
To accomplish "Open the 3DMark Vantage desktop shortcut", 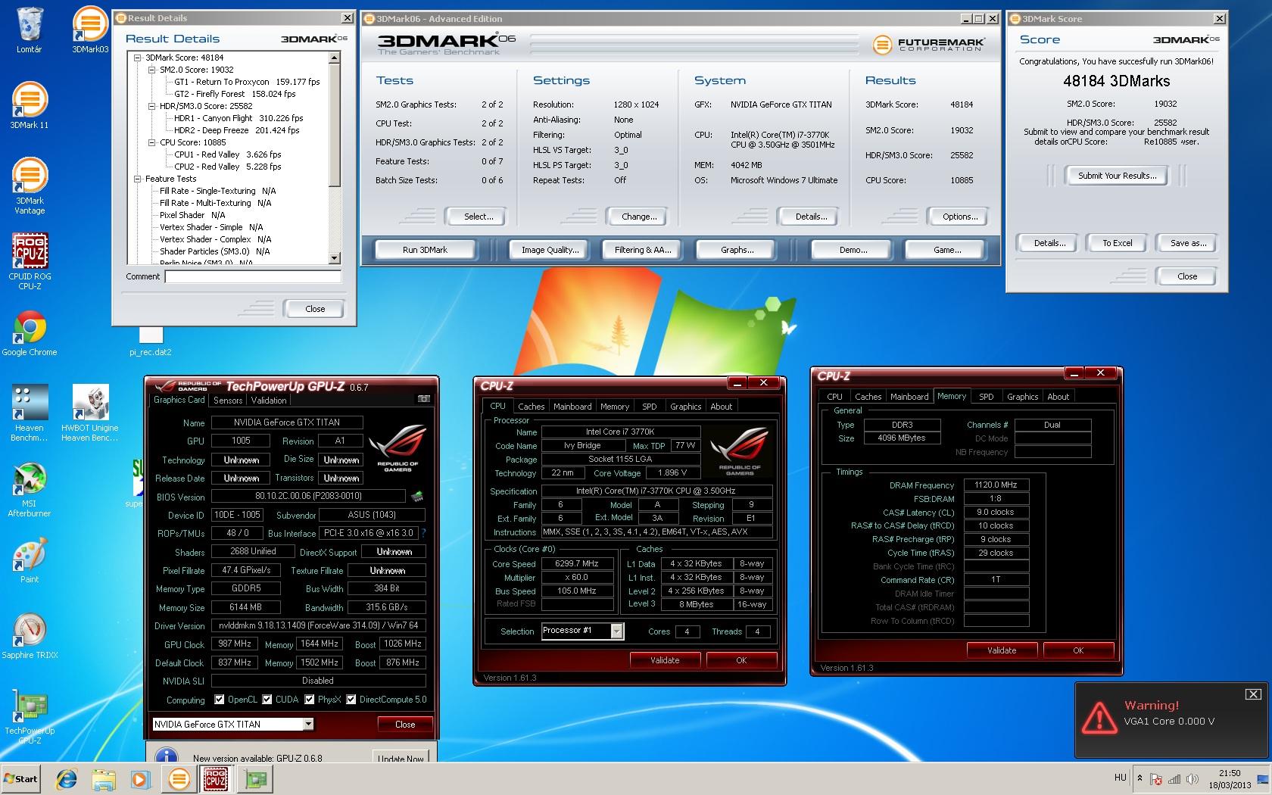I will point(30,185).
